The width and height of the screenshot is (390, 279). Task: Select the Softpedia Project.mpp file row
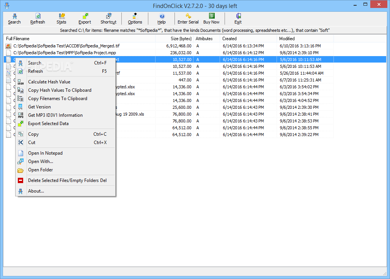(169, 53)
